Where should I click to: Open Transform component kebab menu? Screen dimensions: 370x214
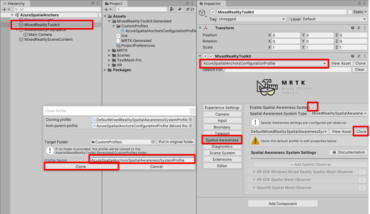coord(365,28)
